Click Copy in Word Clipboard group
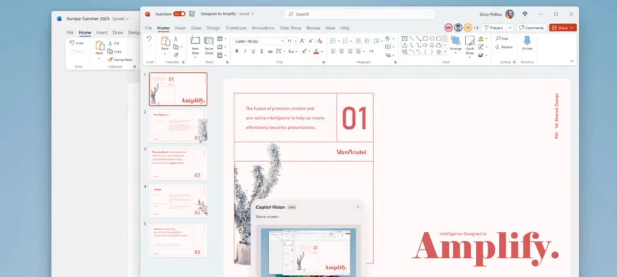Viewport: 617px width, 277px height. [x=114, y=52]
